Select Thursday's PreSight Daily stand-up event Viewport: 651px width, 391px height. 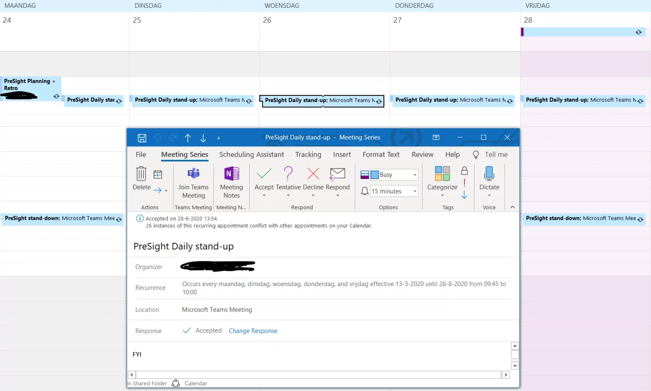(x=453, y=100)
